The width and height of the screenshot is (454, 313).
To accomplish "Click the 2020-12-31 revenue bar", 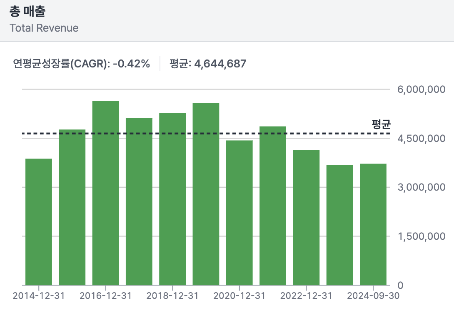I will tap(239, 213).
